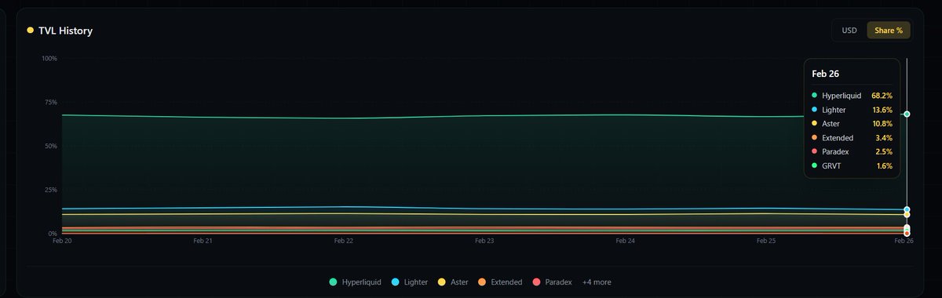Click the Hyperliquid data point on Feb 26
942x298 pixels.
907,114
